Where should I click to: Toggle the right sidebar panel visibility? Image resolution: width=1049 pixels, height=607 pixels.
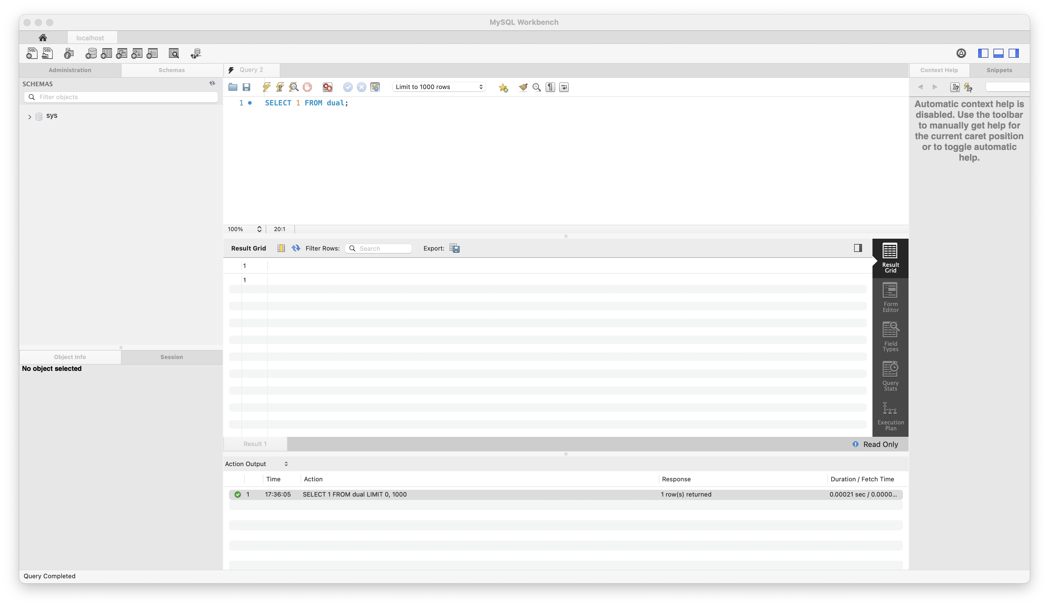coord(1014,53)
